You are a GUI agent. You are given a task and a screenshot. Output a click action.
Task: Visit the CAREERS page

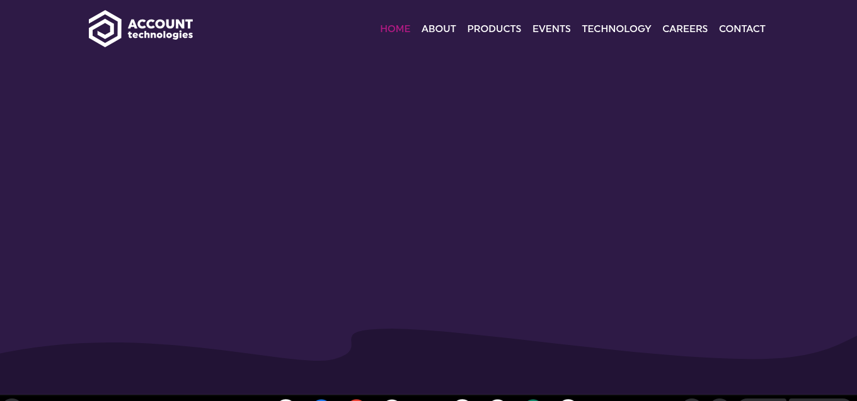685,29
